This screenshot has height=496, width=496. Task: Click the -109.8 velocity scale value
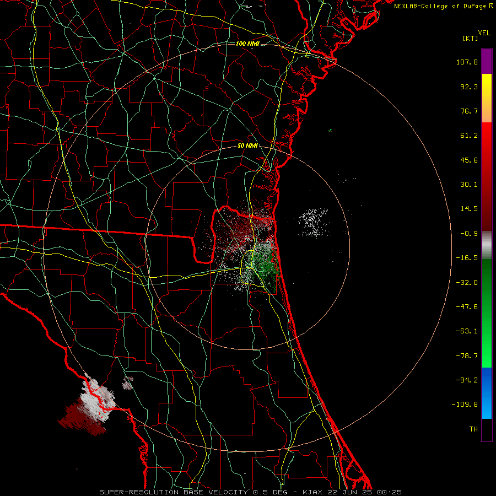[x=465, y=405]
